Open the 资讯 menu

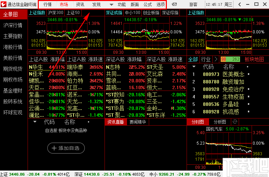(80, 5)
